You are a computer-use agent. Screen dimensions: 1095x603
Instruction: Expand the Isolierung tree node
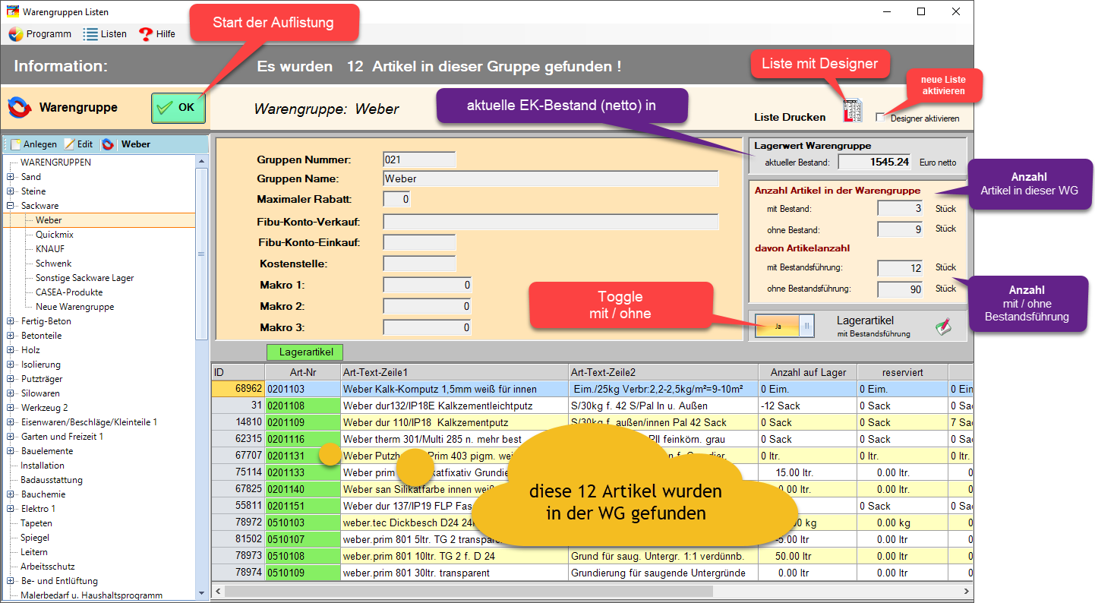point(11,365)
